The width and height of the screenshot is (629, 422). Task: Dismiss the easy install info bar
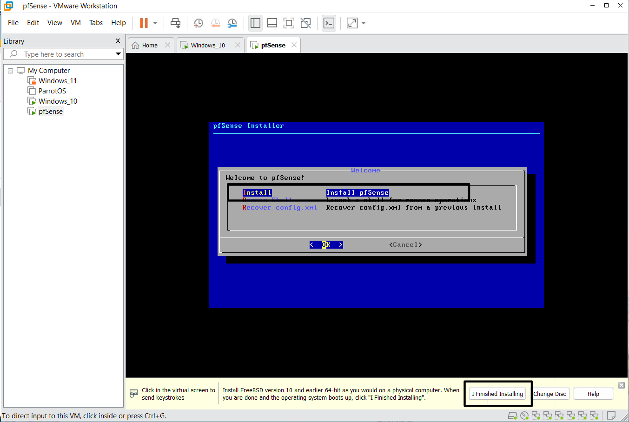tap(622, 385)
